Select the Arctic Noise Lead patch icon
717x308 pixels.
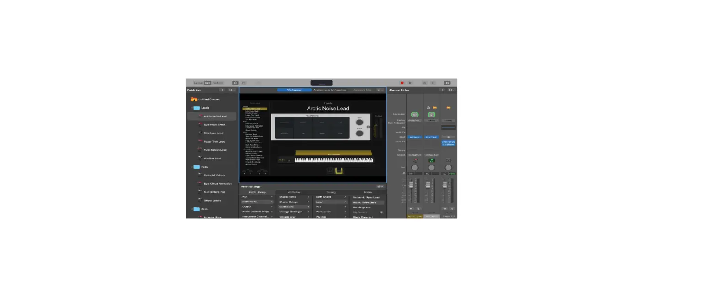200,116
